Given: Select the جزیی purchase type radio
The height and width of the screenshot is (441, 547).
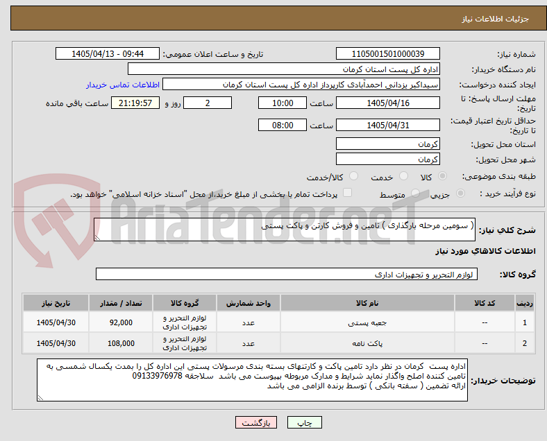Looking at the screenshot, I should (460, 193).
